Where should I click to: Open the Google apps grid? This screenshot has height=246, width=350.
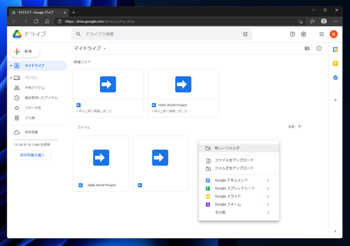pyautogui.click(x=321, y=34)
